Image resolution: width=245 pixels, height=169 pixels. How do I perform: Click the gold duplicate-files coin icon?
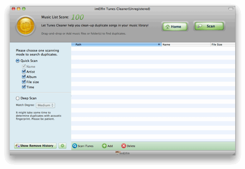coord(26,26)
